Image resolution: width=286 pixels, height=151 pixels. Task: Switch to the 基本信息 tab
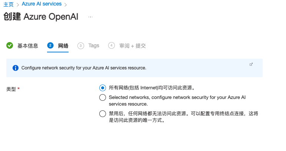(28, 46)
